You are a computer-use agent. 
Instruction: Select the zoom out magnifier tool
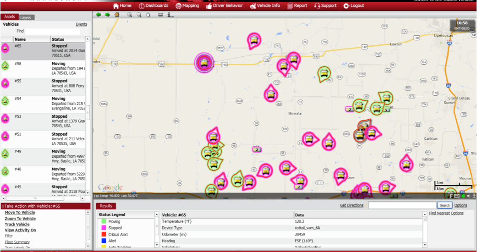(139, 15)
